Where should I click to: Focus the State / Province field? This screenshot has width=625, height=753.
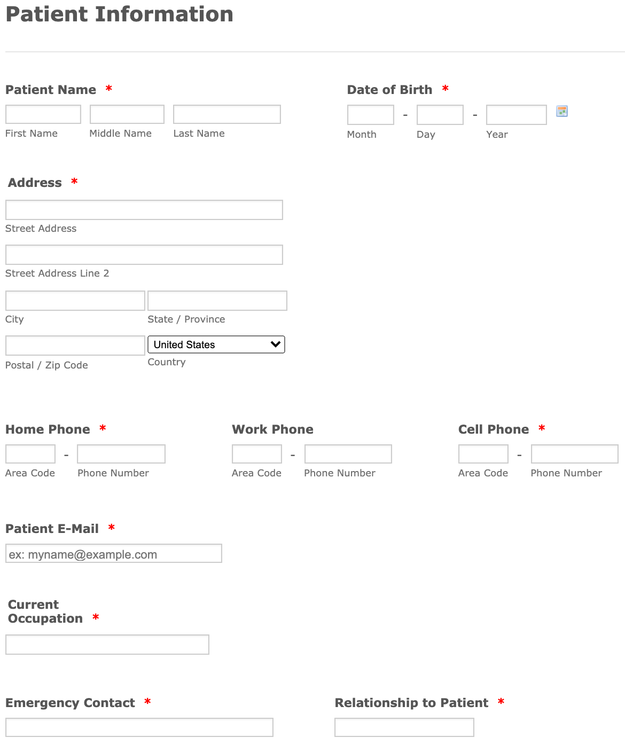tap(217, 301)
